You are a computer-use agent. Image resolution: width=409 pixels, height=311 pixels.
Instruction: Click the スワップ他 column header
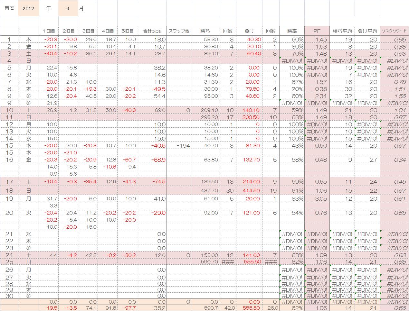click(x=179, y=31)
